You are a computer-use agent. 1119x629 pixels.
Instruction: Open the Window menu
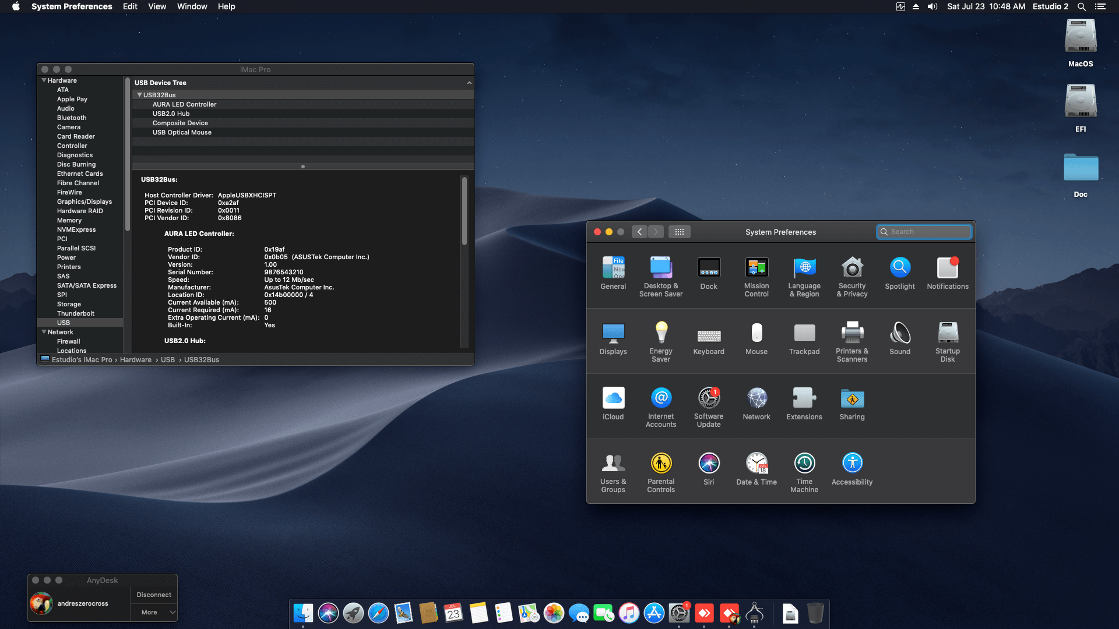click(x=192, y=6)
